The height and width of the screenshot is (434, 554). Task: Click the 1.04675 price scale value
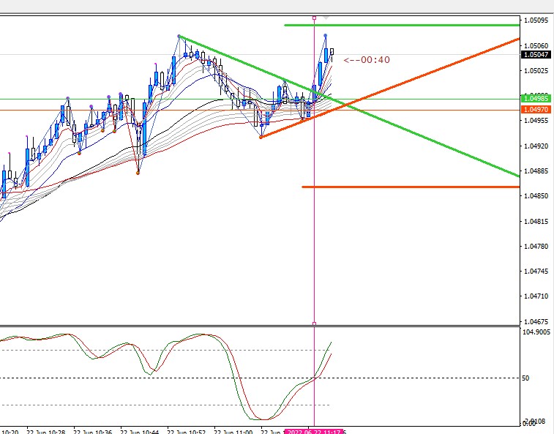pos(536,321)
